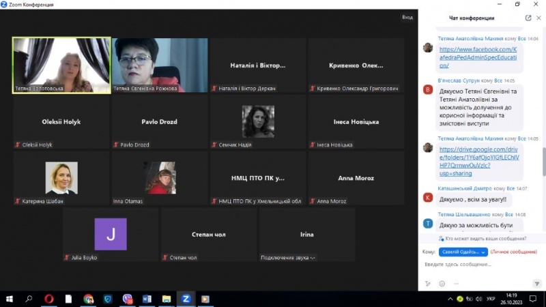Open Chrome from the taskbar
Viewport: 546px width, 307px height.
click(88, 299)
